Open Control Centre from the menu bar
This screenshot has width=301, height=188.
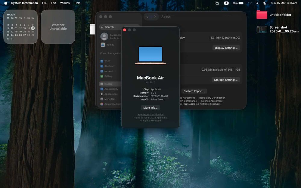(265, 3)
